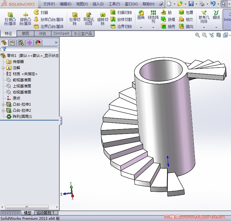Image resolution: width=231 pixels, height=221 pixels.
Task: Expand manager panel tabs with double chevron
Action: 56,43
